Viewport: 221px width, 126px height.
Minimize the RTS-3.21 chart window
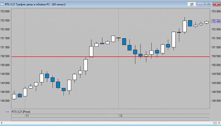[x=201, y=4]
